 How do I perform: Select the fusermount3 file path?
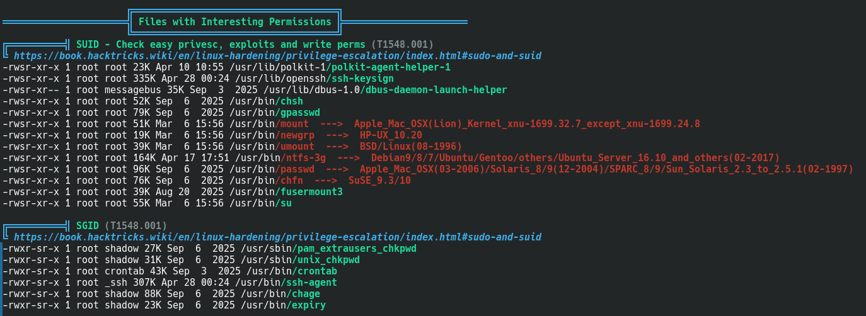click(286, 192)
